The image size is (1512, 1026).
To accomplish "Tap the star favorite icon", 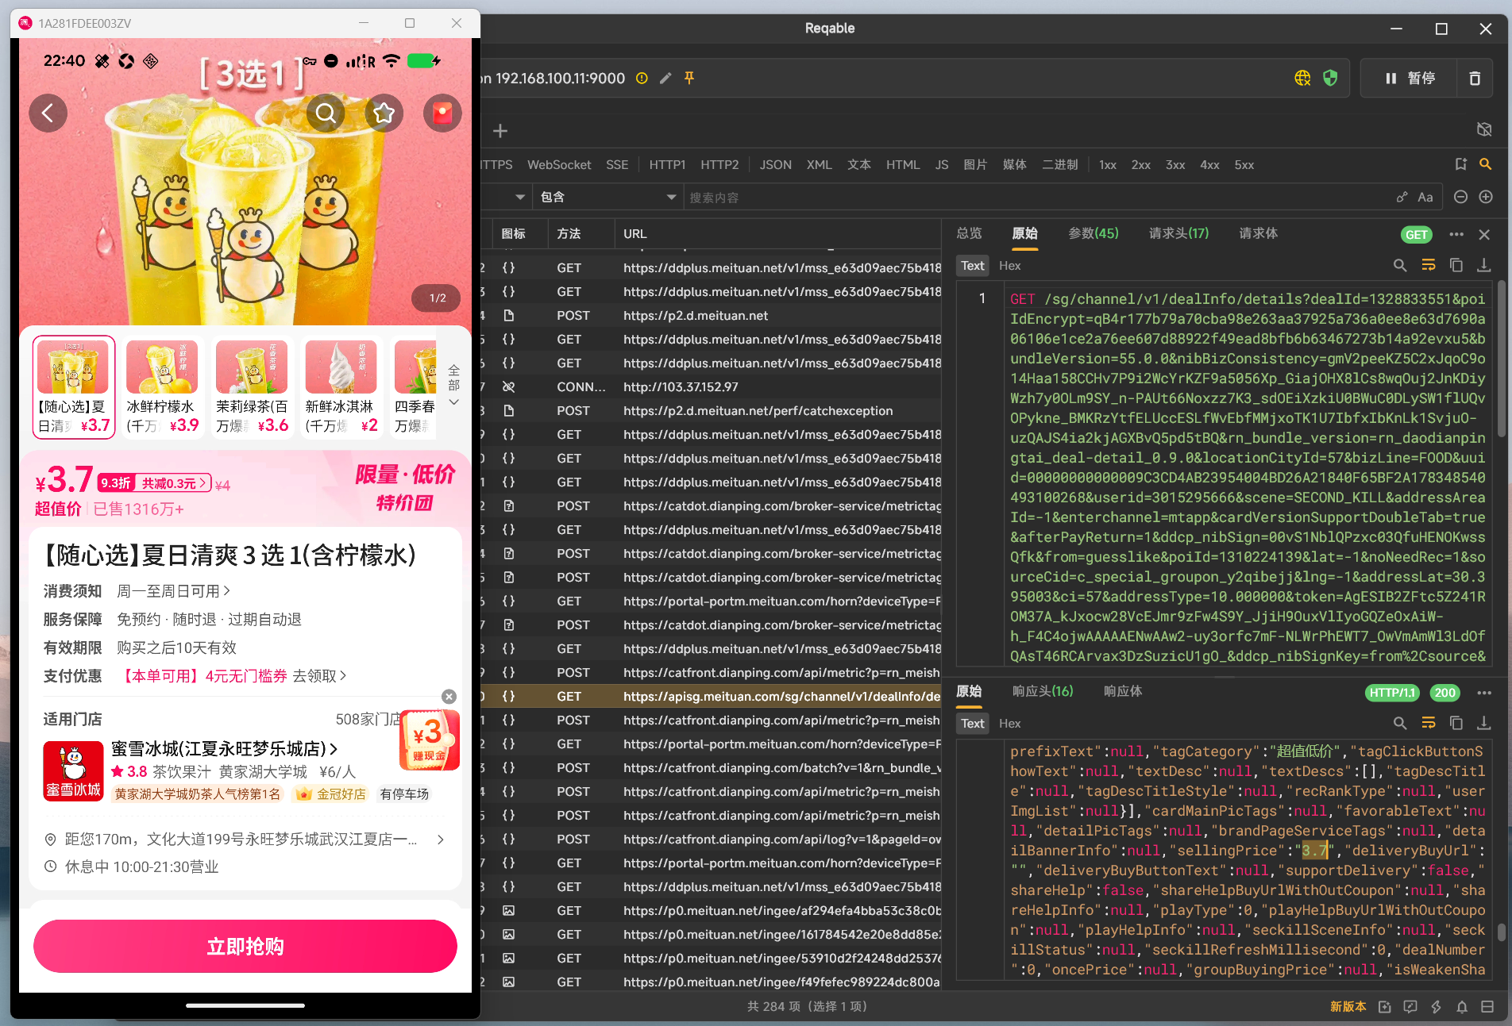I will (x=384, y=113).
